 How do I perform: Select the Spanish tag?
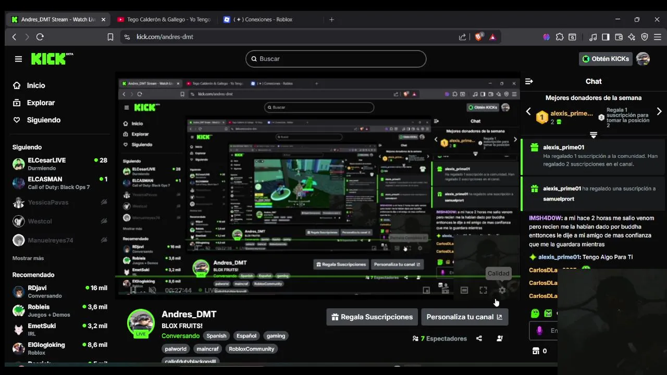tap(216, 336)
